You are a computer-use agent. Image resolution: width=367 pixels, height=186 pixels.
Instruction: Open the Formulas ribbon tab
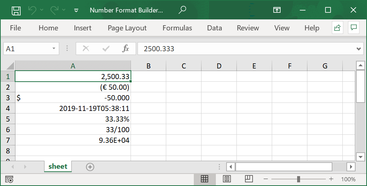[177, 28]
